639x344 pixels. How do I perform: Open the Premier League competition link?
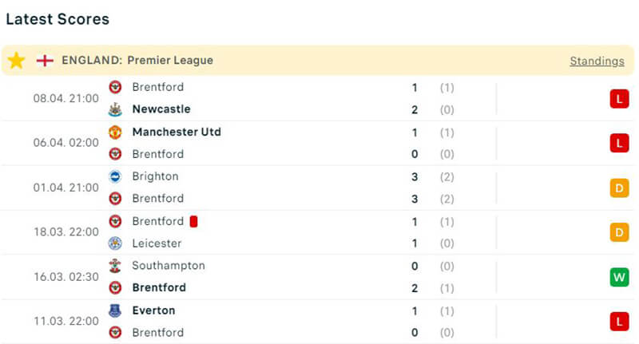pyautogui.click(x=173, y=61)
